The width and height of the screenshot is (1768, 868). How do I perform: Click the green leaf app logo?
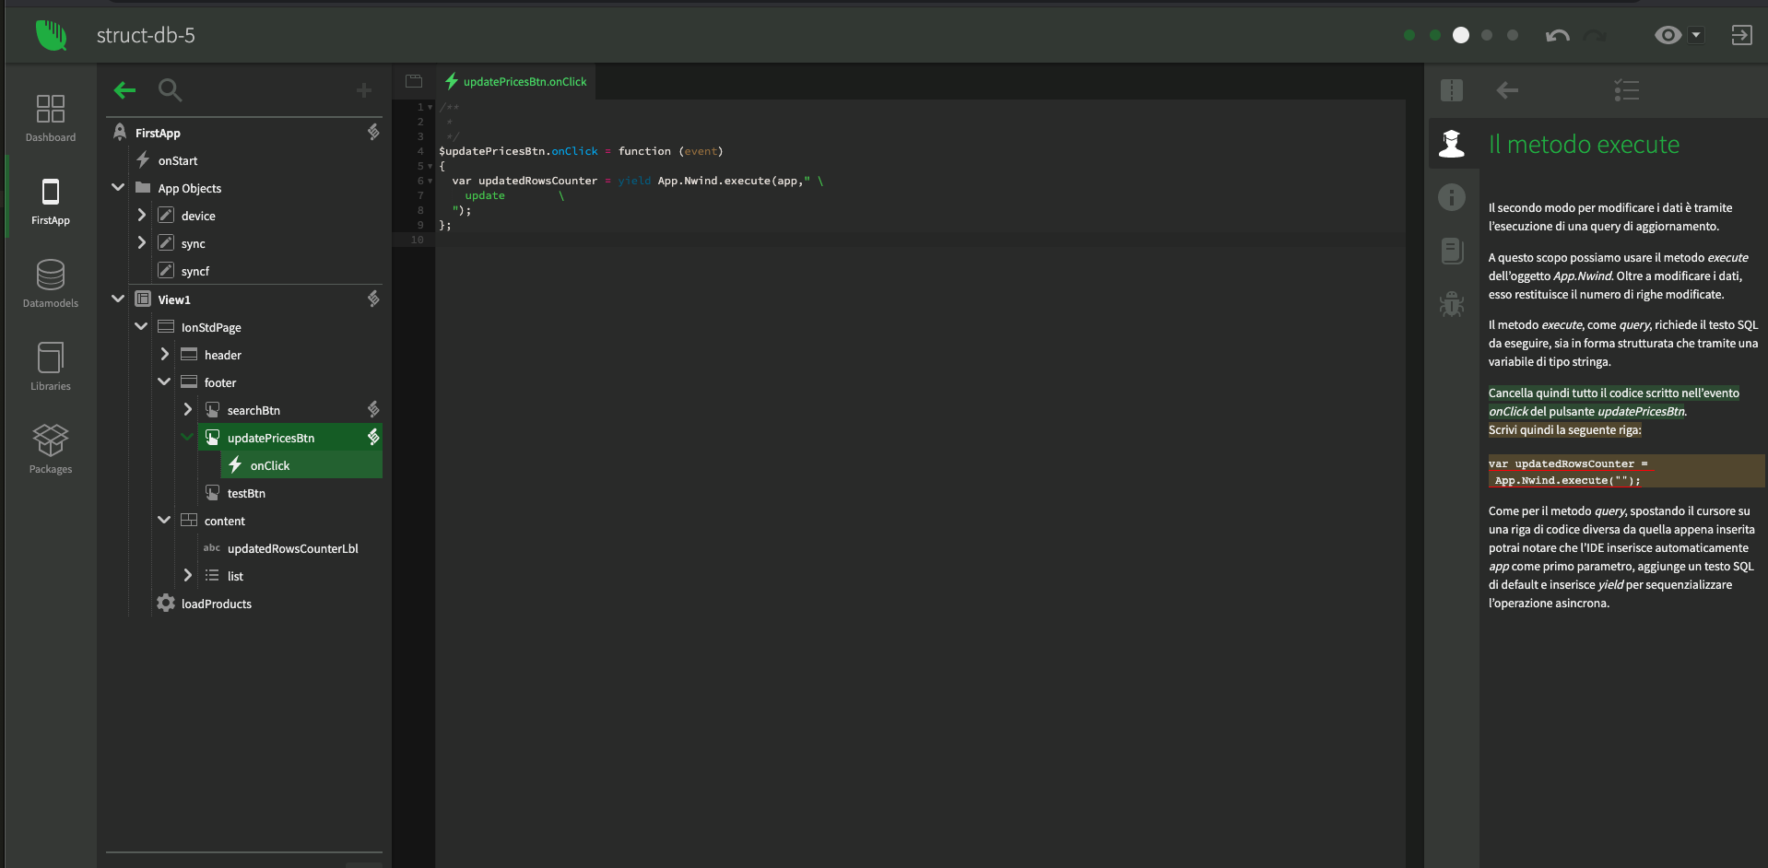coord(51,35)
